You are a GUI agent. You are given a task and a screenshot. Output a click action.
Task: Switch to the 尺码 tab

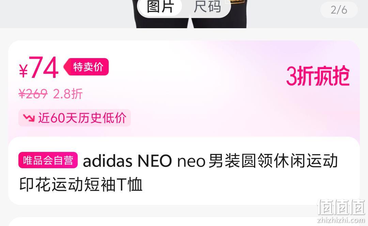coord(207,7)
